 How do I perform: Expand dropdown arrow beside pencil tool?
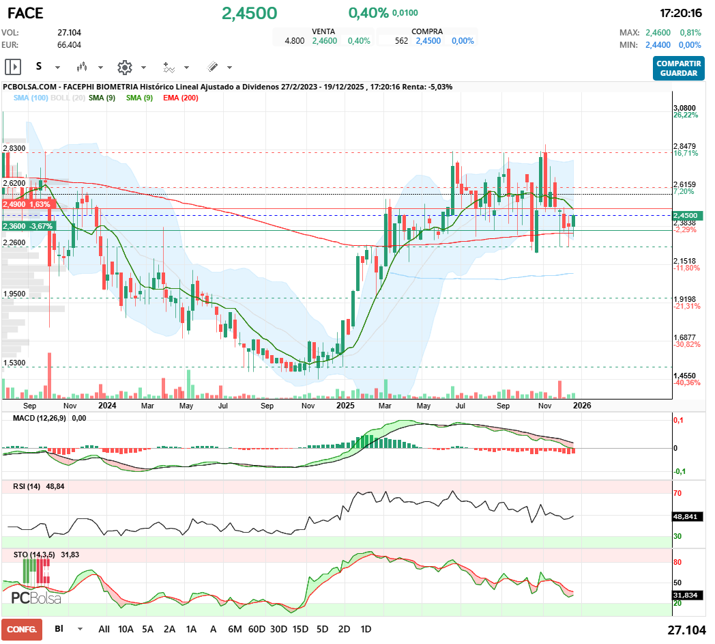click(x=229, y=68)
